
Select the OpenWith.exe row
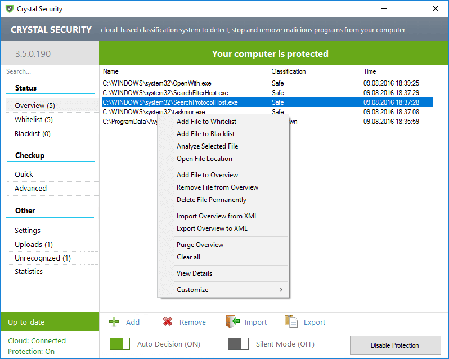tap(267, 83)
